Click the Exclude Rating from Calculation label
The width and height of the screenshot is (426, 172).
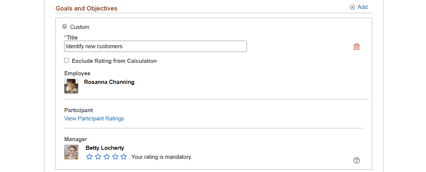pos(114,61)
